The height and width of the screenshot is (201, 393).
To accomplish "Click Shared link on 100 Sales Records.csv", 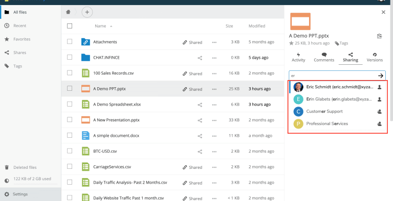I will pyautogui.click(x=192, y=73).
